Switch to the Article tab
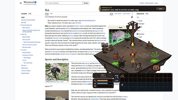 click(x=47, y=13)
